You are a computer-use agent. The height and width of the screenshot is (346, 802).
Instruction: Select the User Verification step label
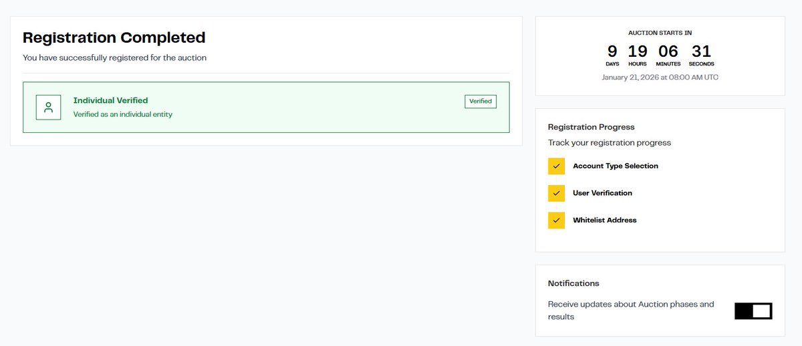[x=602, y=193]
